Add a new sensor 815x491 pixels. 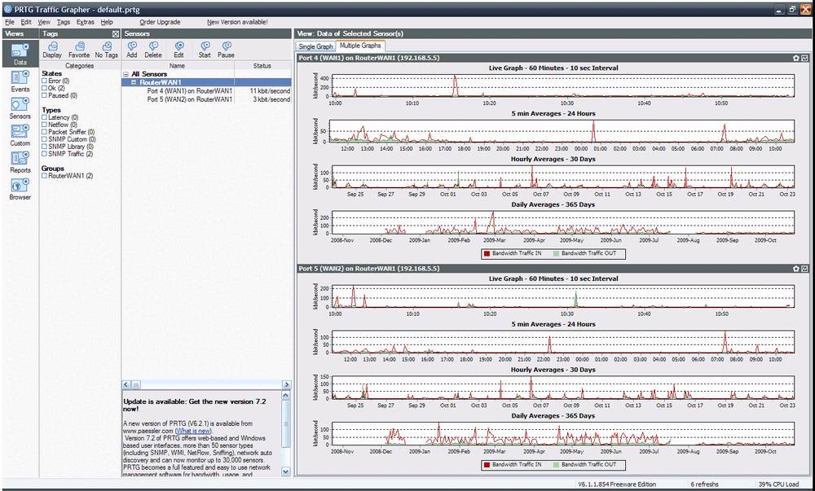[132, 50]
